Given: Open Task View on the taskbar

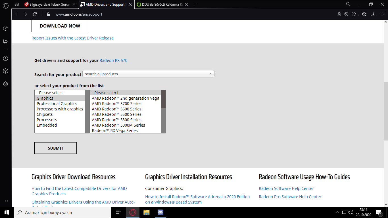Looking at the screenshot, I should point(118,212).
